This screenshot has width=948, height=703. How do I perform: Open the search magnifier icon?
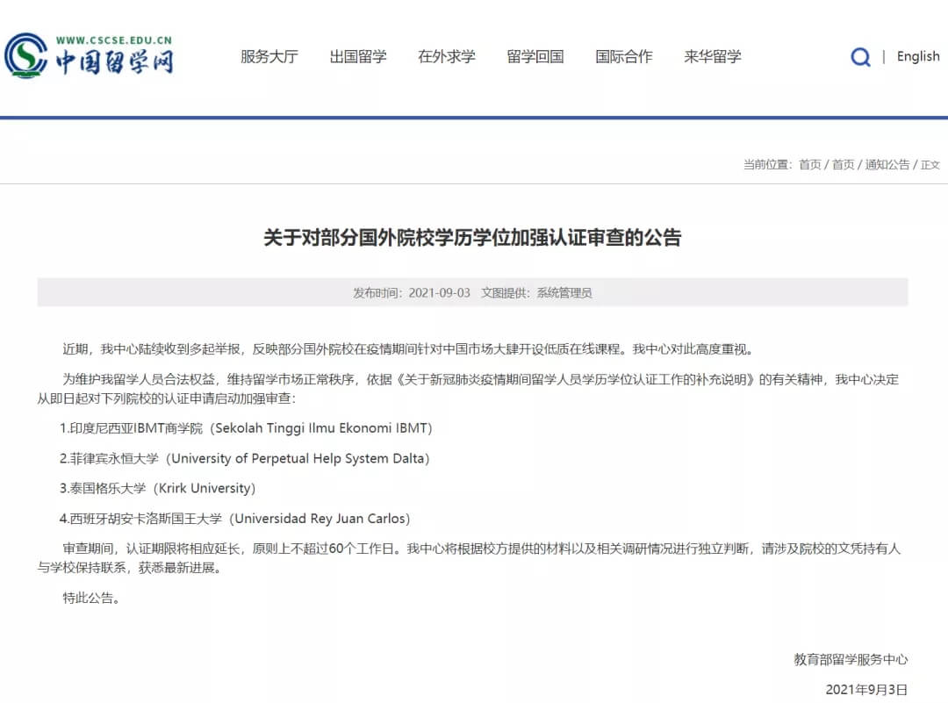tap(860, 57)
